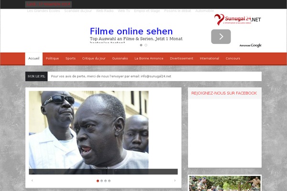Click the date label in top bar
This screenshot has height=191, width=287.
tap(48, 4)
